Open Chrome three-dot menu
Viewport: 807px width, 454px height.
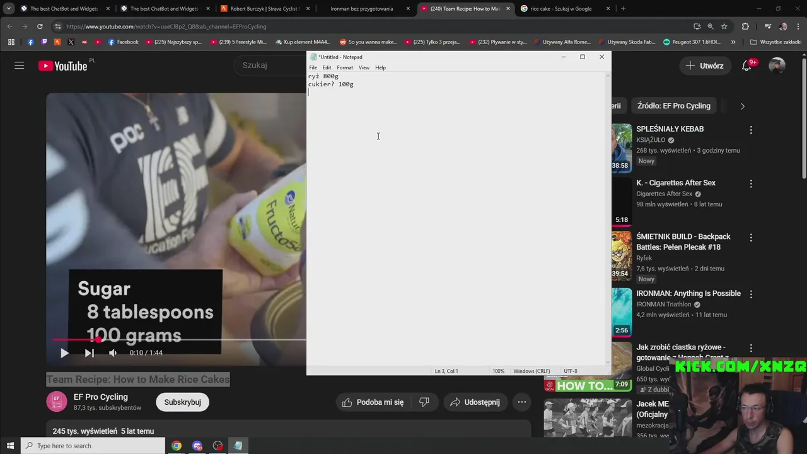798,26
